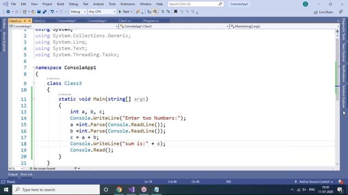Screen dimensions: 348x195
Task: Click the Save All icon
Action: (45, 12)
